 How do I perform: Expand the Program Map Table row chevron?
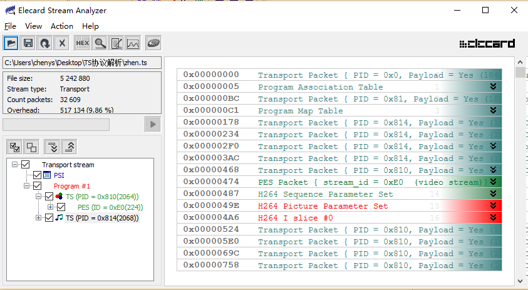click(x=494, y=110)
